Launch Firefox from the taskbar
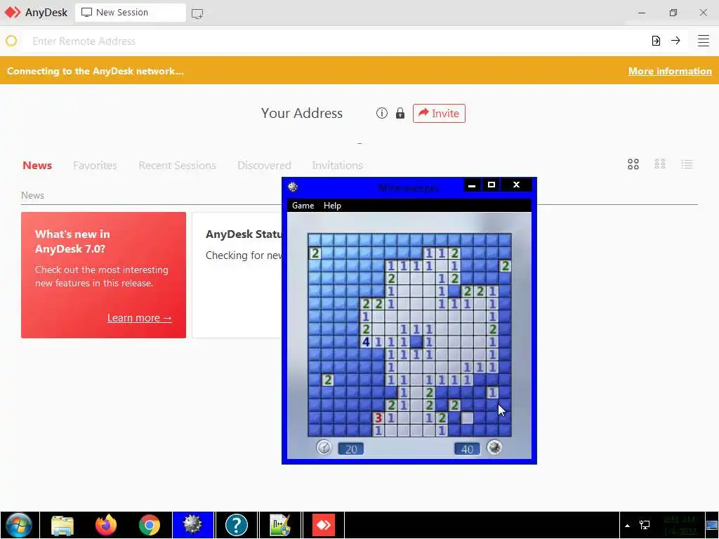719x539 pixels. (106, 525)
